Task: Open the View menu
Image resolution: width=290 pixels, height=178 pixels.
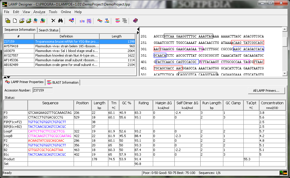Action: tap(26, 12)
